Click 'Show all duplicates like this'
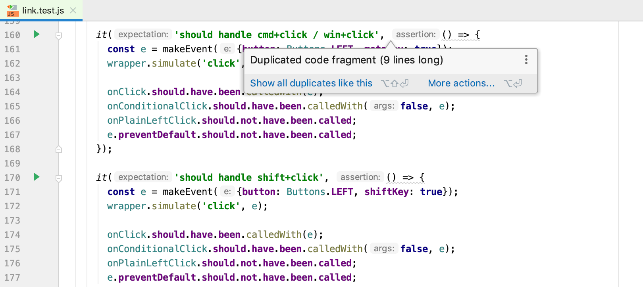 pos(311,83)
